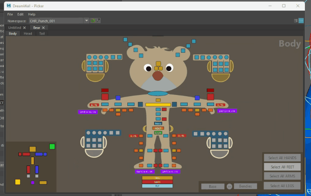Open the Edit menu
Image resolution: width=311 pixels, height=196 pixels.
(x=20, y=14)
